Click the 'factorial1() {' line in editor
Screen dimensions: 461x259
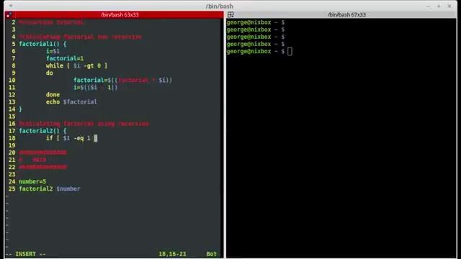[42, 44]
